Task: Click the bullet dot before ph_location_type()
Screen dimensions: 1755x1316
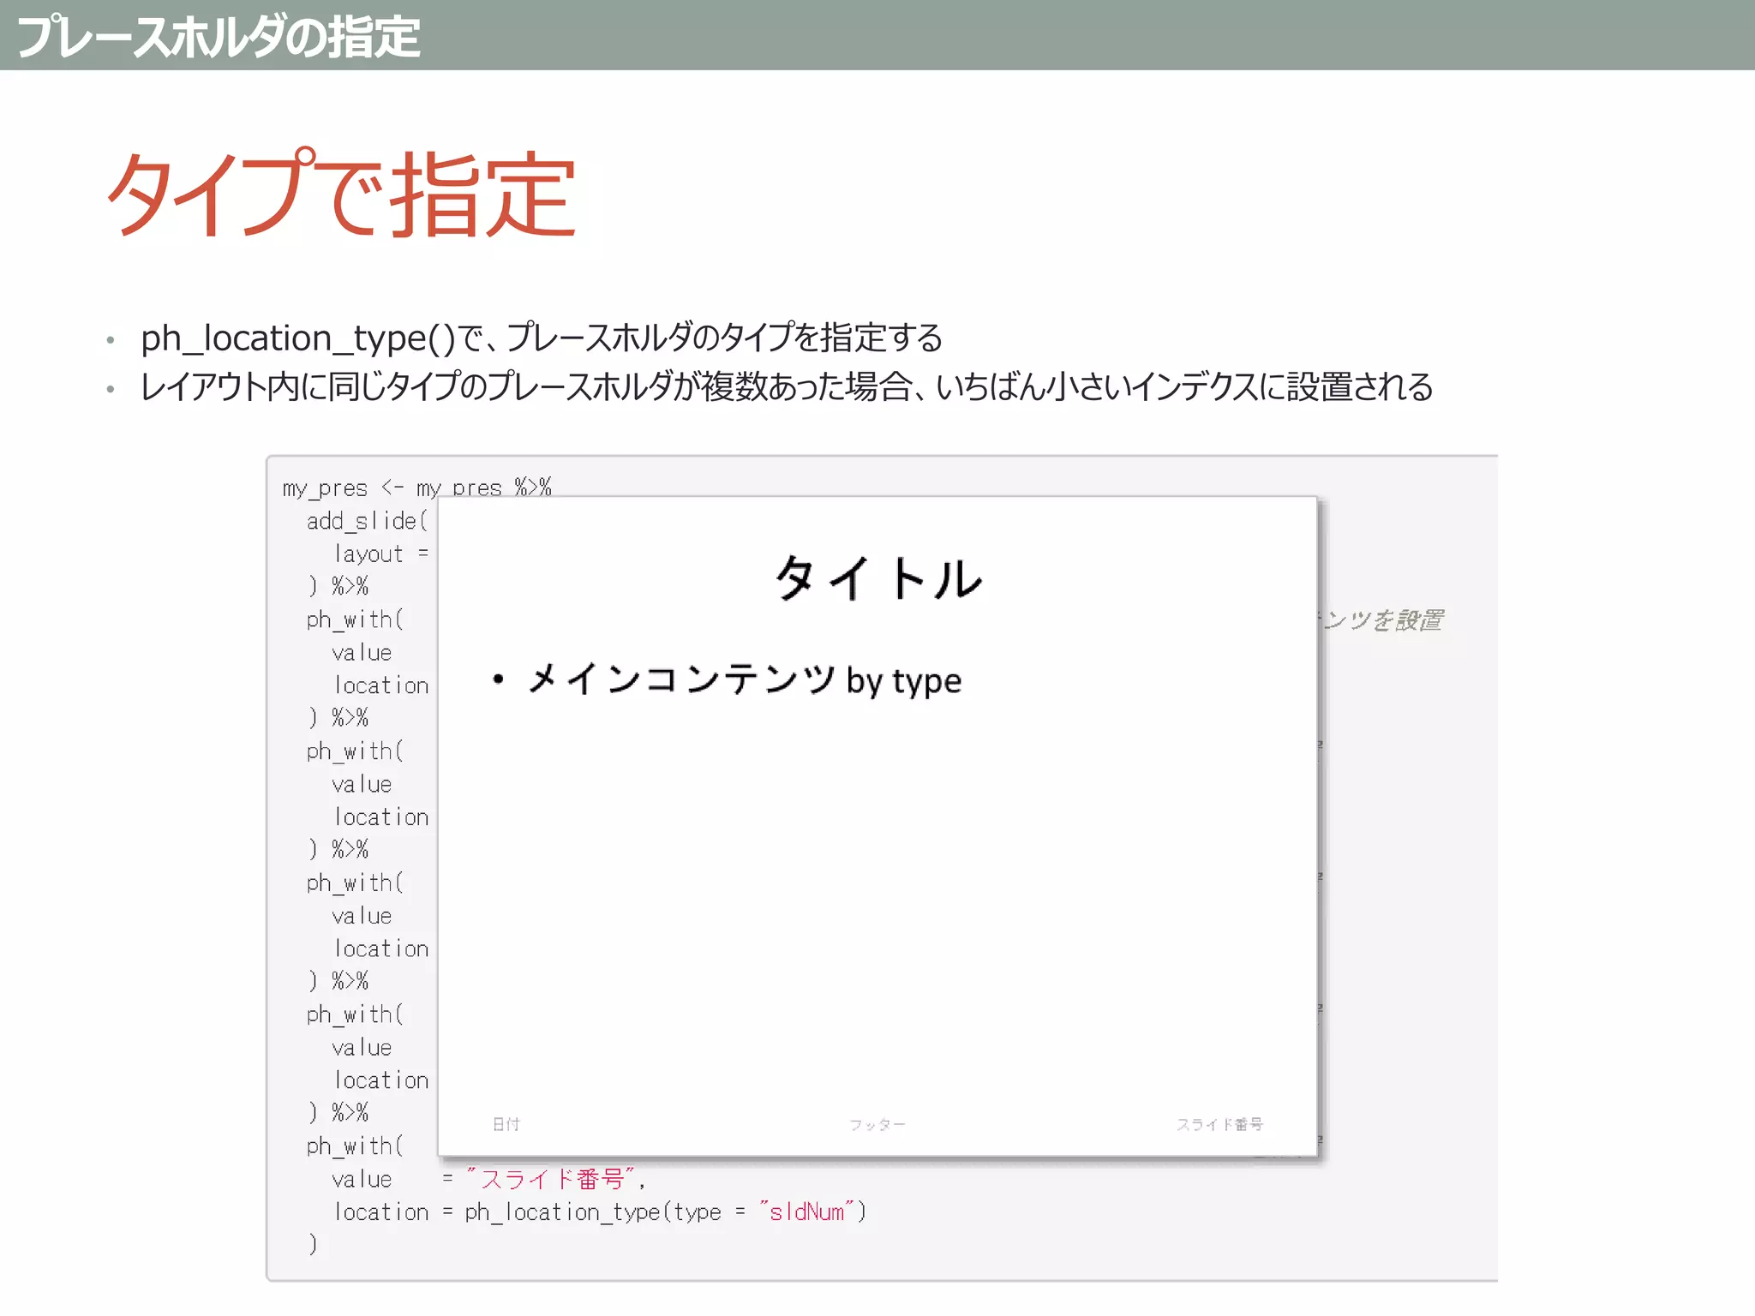Action: [x=111, y=341]
